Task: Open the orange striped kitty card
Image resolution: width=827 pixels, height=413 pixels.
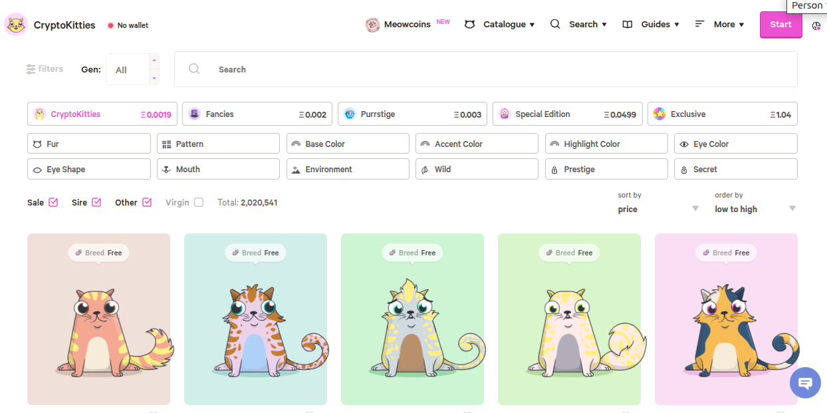Action: point(98,319)
